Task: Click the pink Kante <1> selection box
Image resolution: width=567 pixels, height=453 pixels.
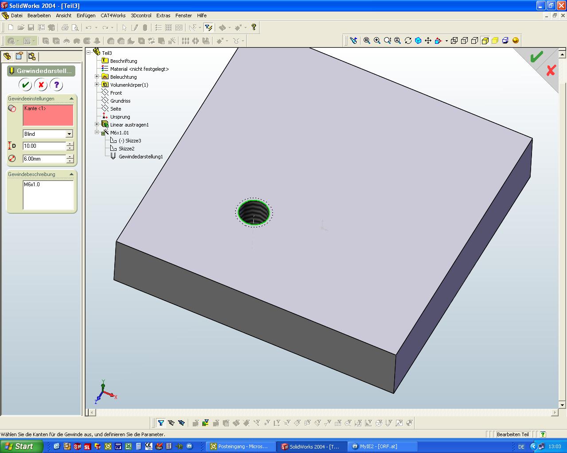Action: coord(48,115)
